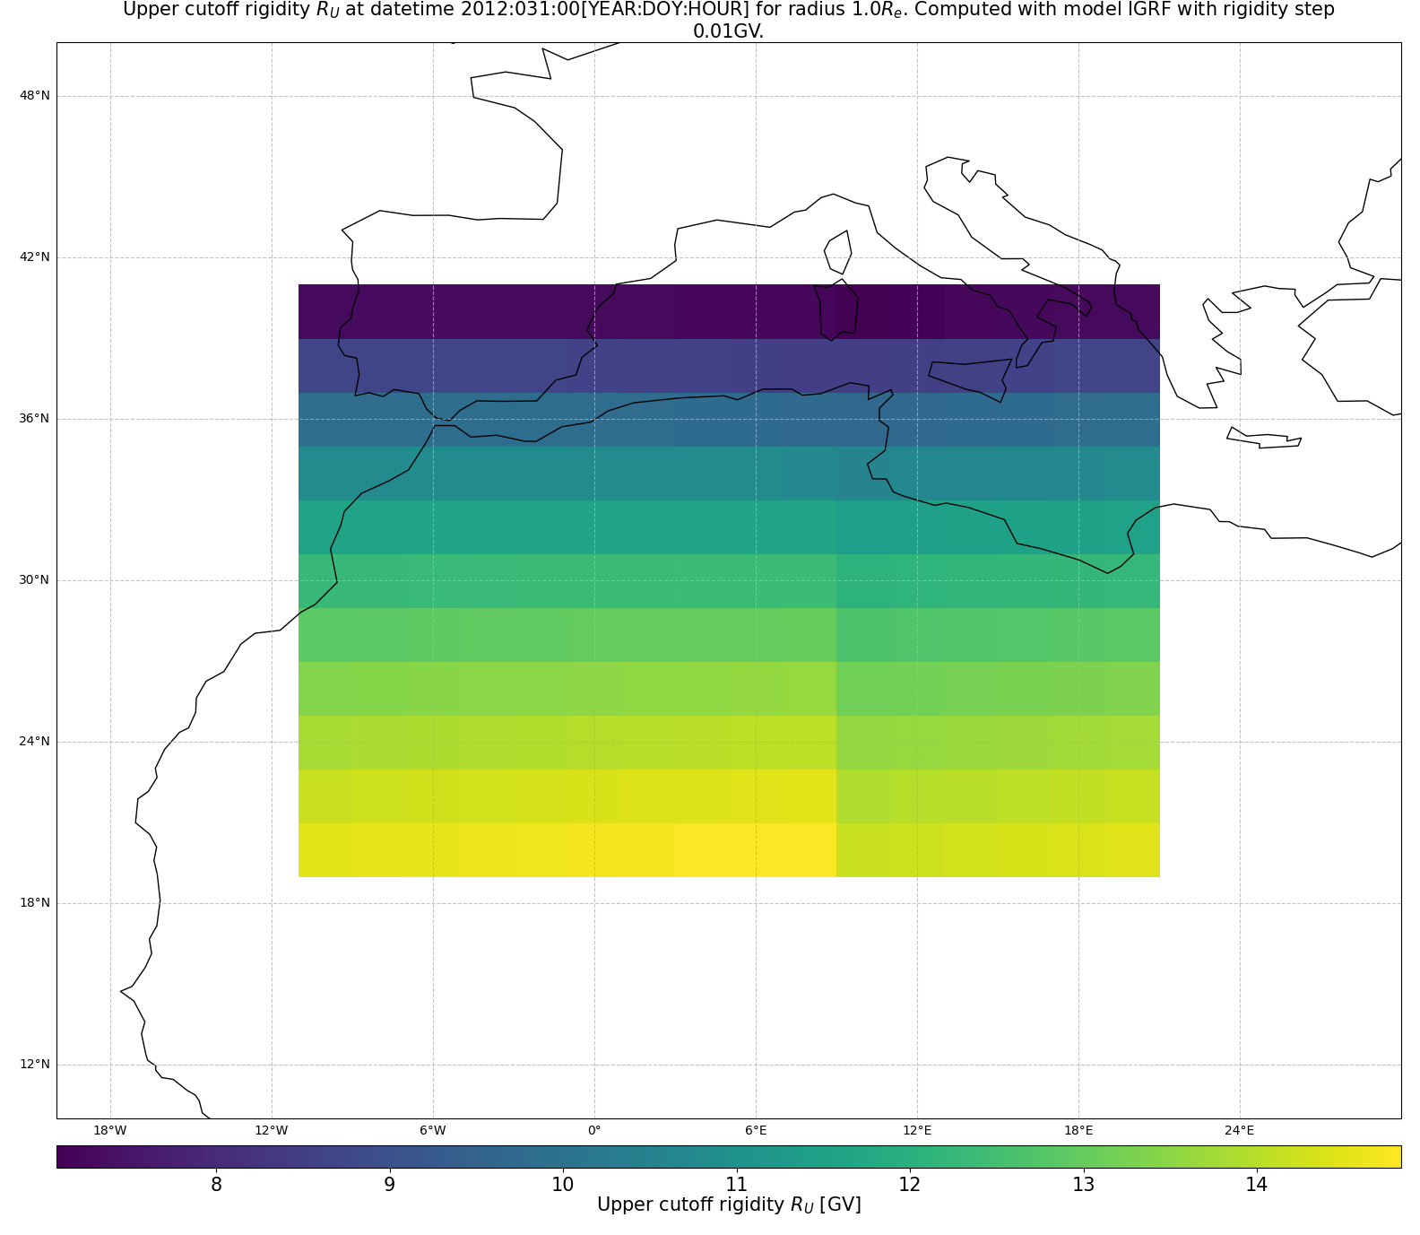Image resolution: width=1420 pixels, height=1235 pixels.
Task: Click the 30°N latitude label
Action: [x=35, y=580]
